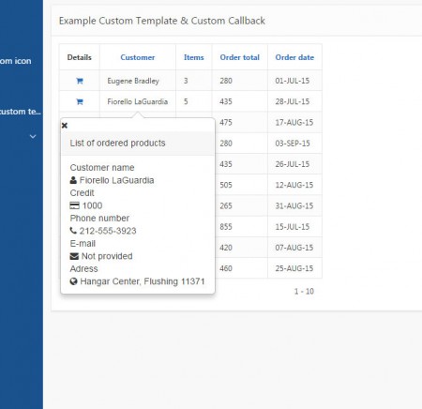Click the '1 - 10' pagination text
The height and width of the screenshot is (409, 422).
click(304, 292)
